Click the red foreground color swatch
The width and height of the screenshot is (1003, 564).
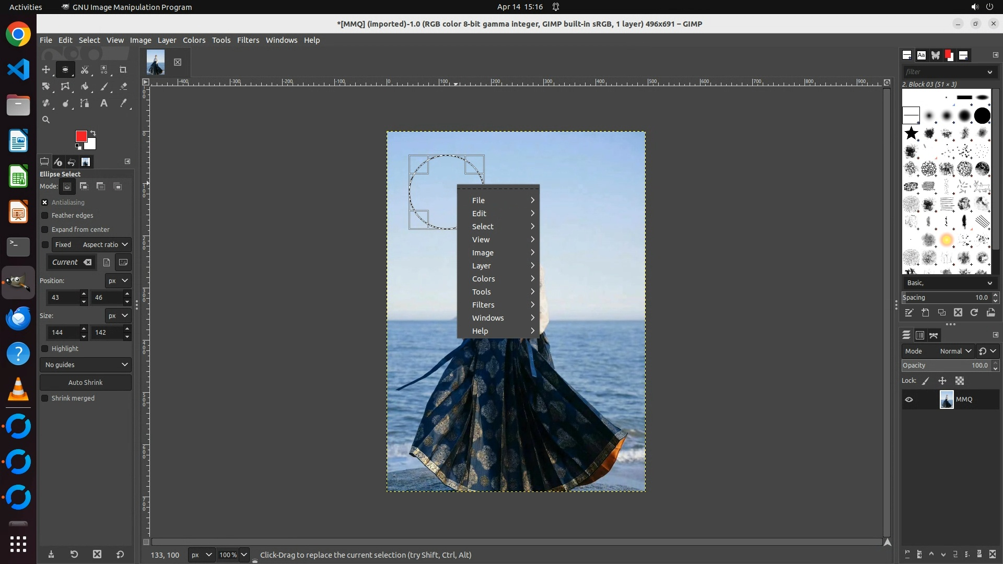point(81,136)
